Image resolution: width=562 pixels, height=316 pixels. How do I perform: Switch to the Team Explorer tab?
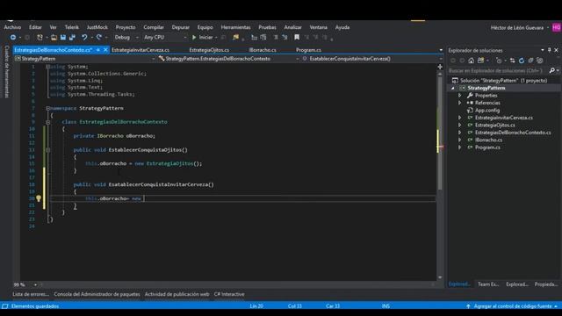tap(488, 284)
